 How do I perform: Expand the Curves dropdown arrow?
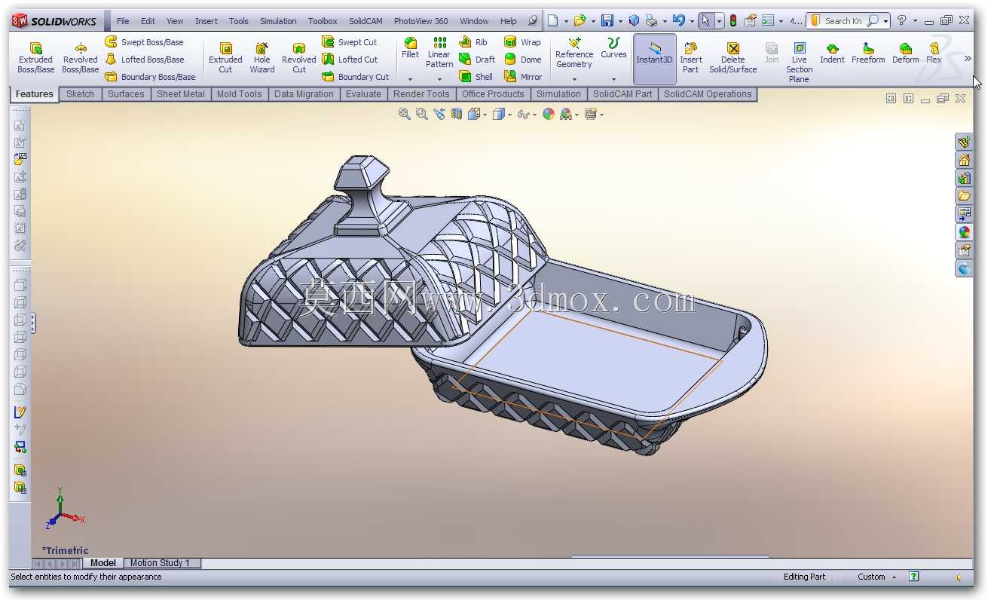pos(613,79)
